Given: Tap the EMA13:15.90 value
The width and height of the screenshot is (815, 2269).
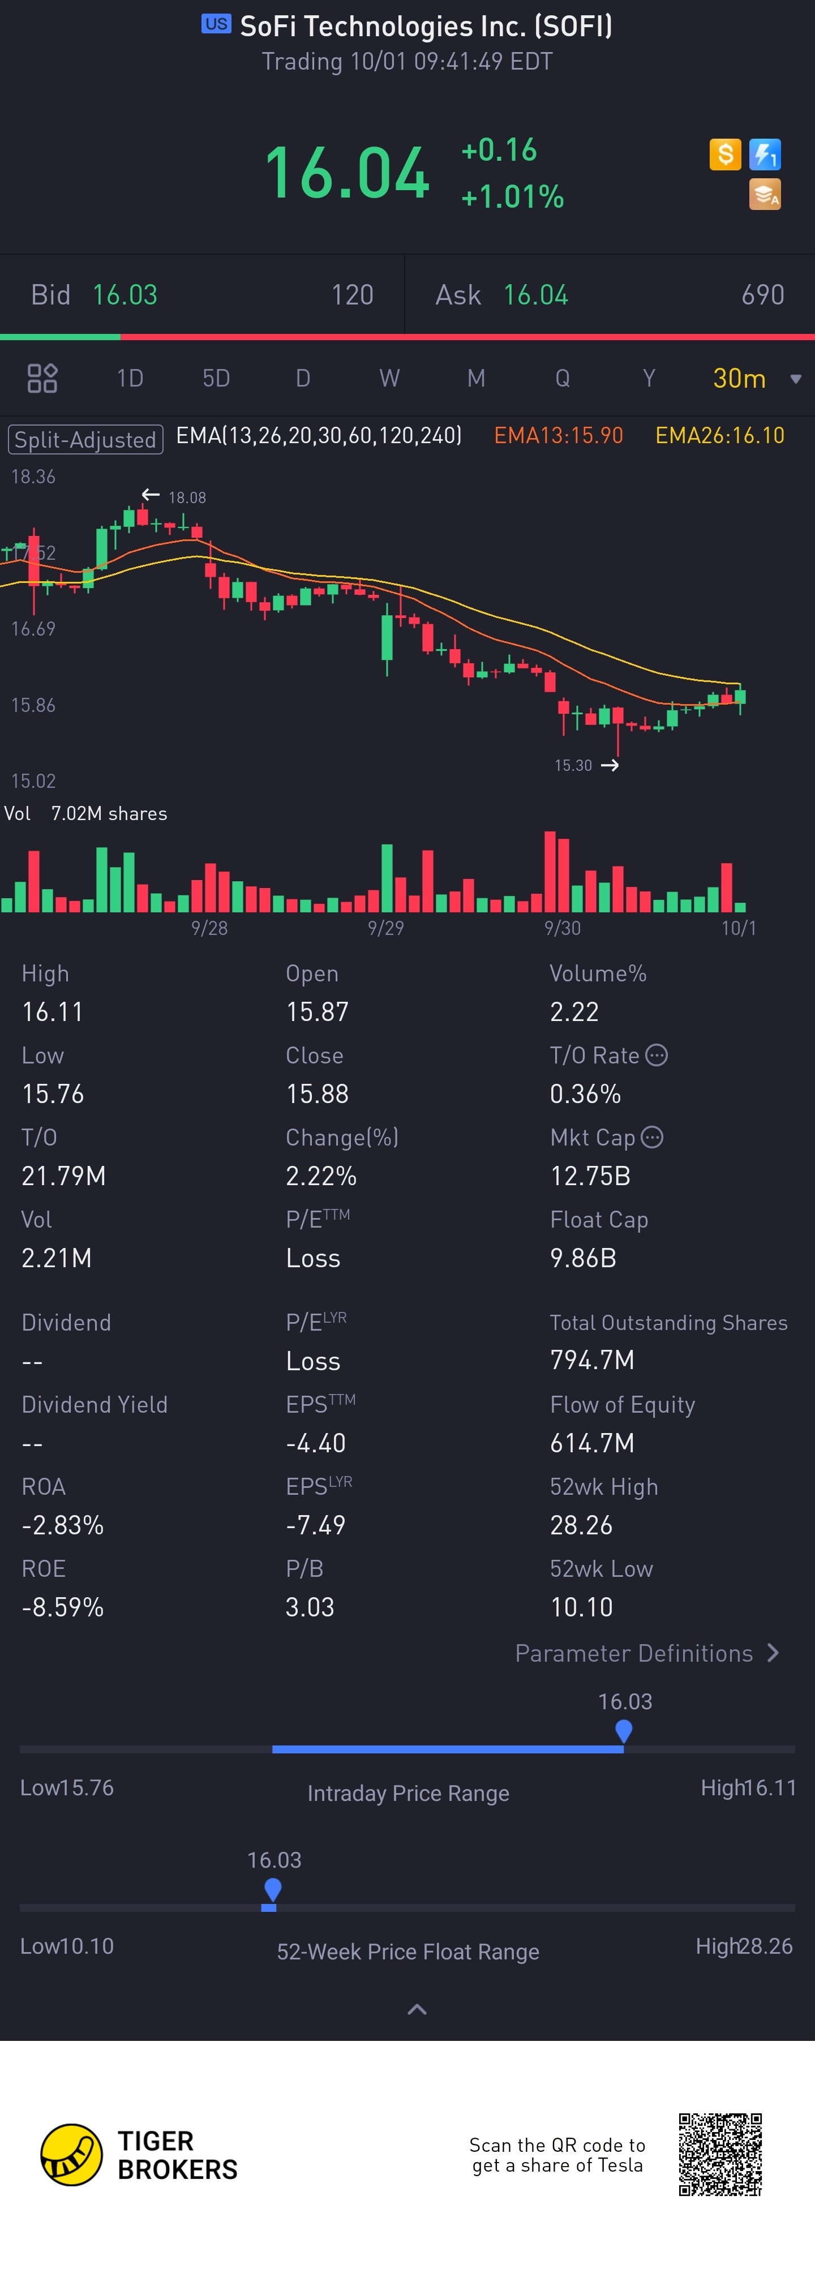Looking at the screenshot, I should (559, 435).
